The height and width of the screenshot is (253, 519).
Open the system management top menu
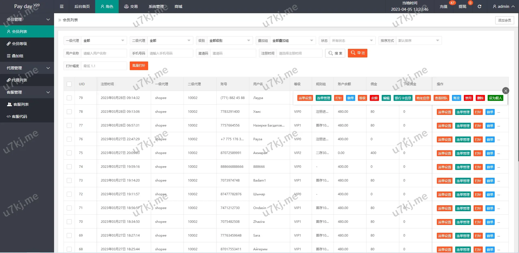156,6
